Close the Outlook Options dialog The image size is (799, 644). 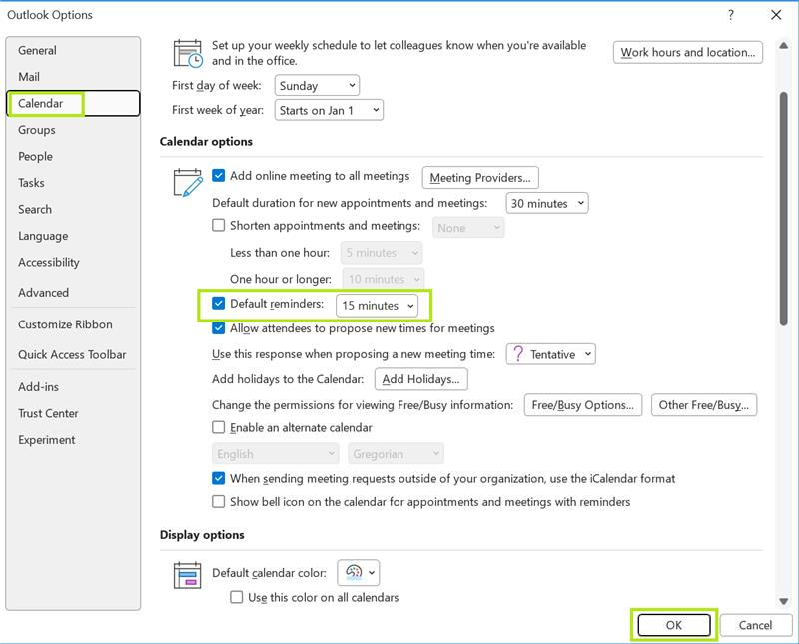point(776,15)
